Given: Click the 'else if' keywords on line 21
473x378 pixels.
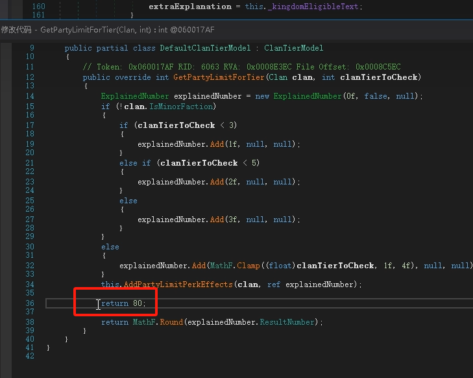Looking at the screenshot, I should point(135,163).
